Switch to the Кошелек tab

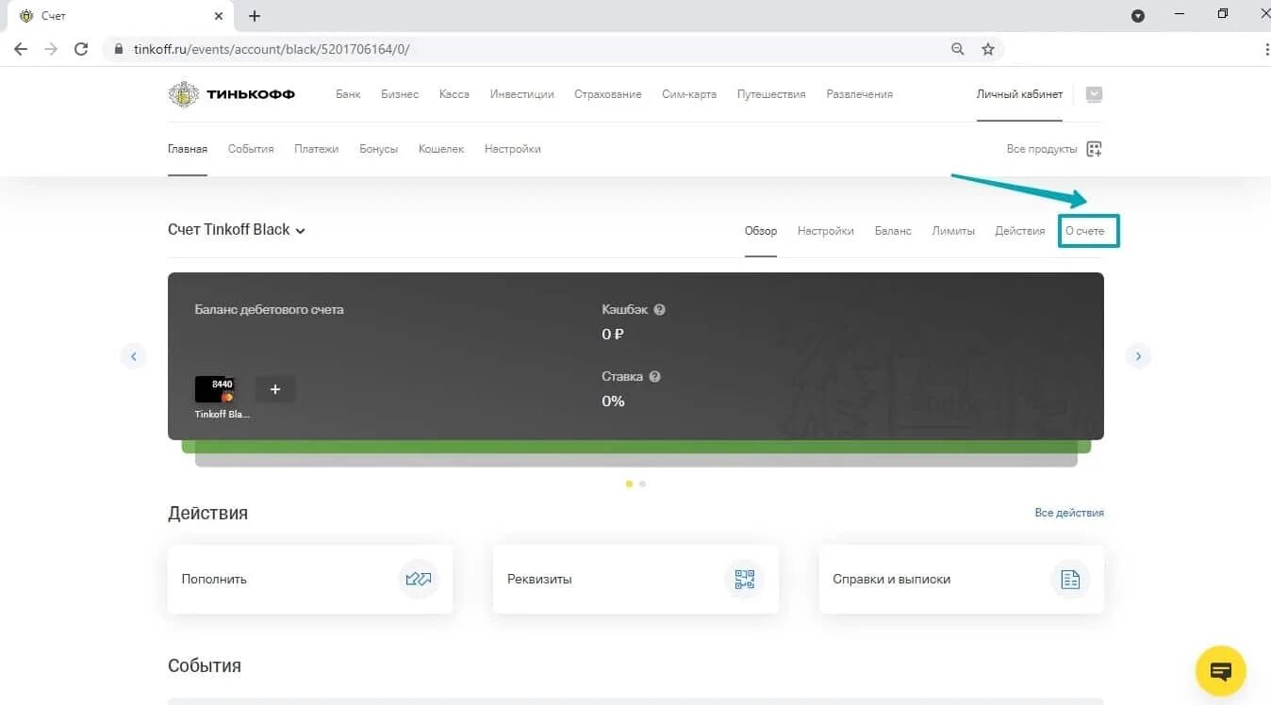click(x=441, y=149)
